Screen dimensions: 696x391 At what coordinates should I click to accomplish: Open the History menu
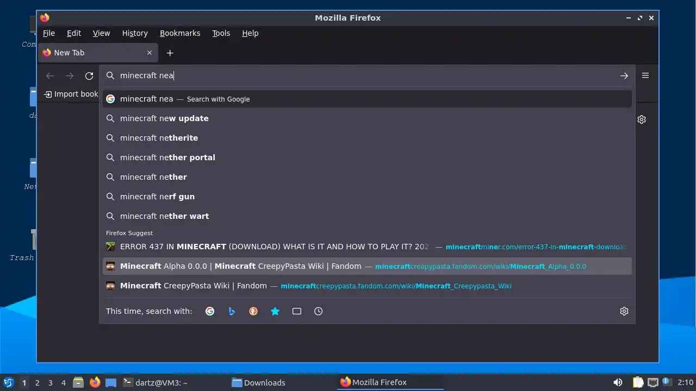pos(135,33)
